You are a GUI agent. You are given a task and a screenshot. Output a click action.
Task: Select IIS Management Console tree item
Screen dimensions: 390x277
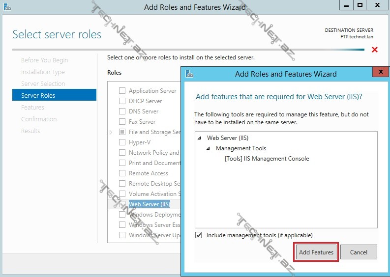[267, 159]
